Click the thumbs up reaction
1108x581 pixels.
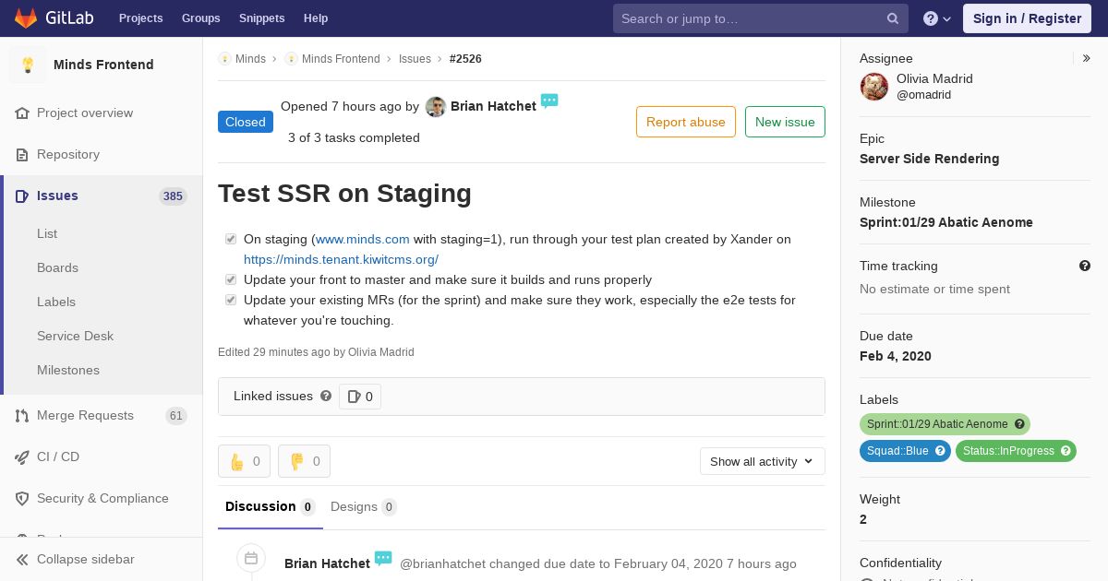tap(244, 461)
